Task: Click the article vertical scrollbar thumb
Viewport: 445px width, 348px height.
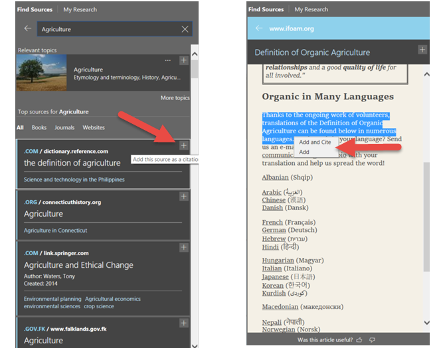Action: [426, 217]
